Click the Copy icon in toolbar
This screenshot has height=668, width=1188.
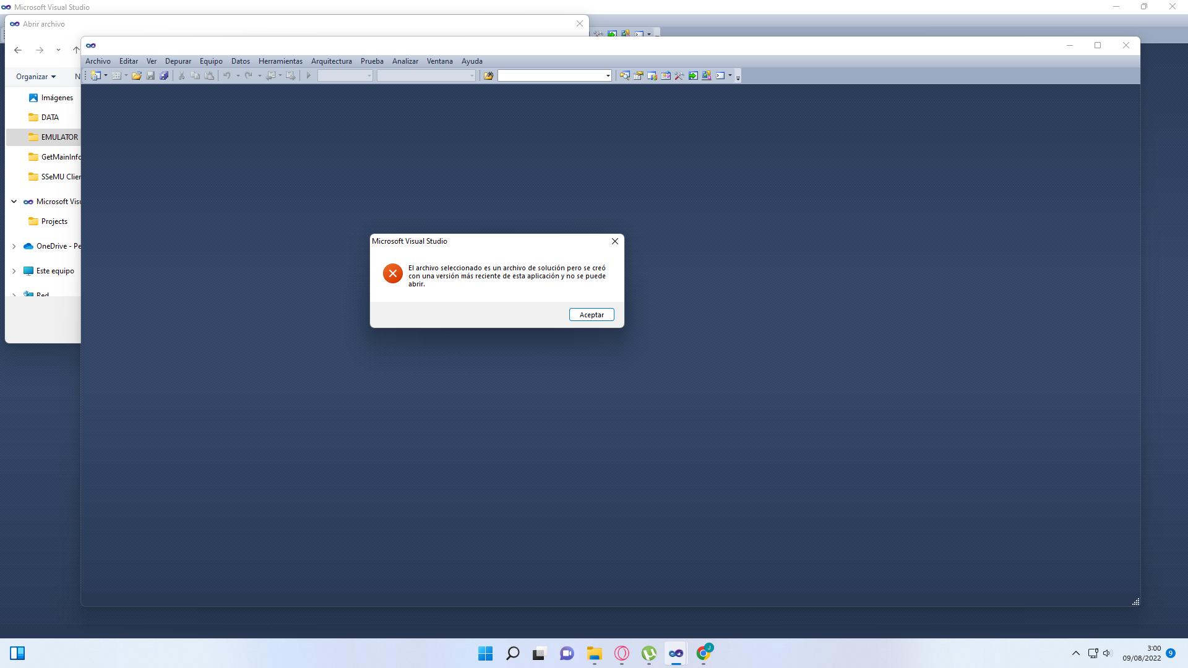(x=195, y=75)
